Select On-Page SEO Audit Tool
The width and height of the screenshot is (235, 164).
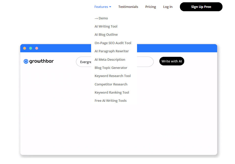(113, 43)
